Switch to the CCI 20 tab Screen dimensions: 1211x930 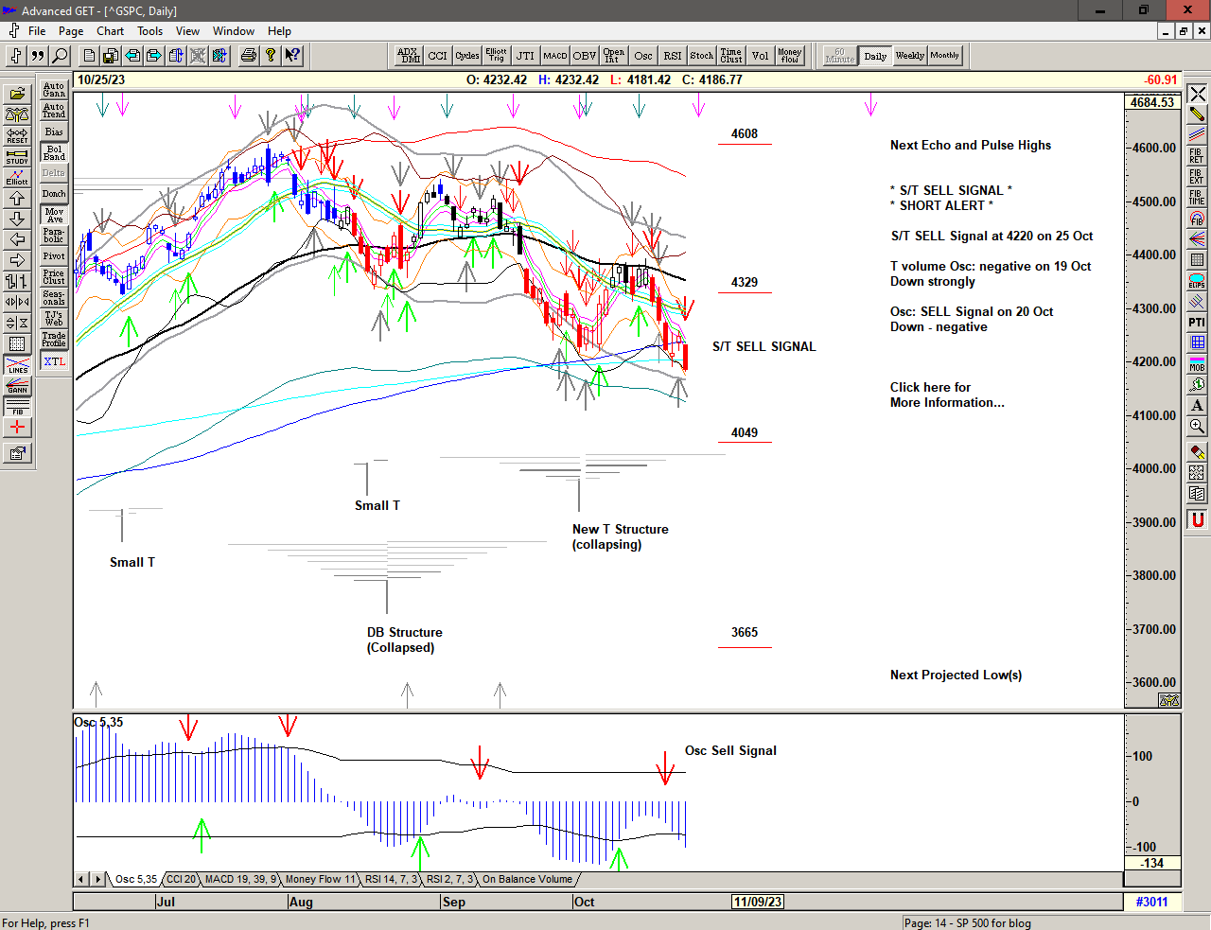click(182, 879)
